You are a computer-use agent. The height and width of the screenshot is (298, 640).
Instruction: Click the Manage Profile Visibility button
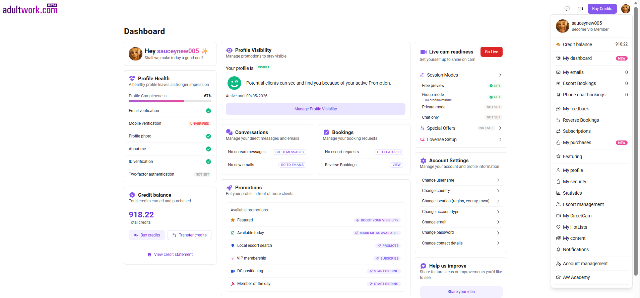click(315, 109)
